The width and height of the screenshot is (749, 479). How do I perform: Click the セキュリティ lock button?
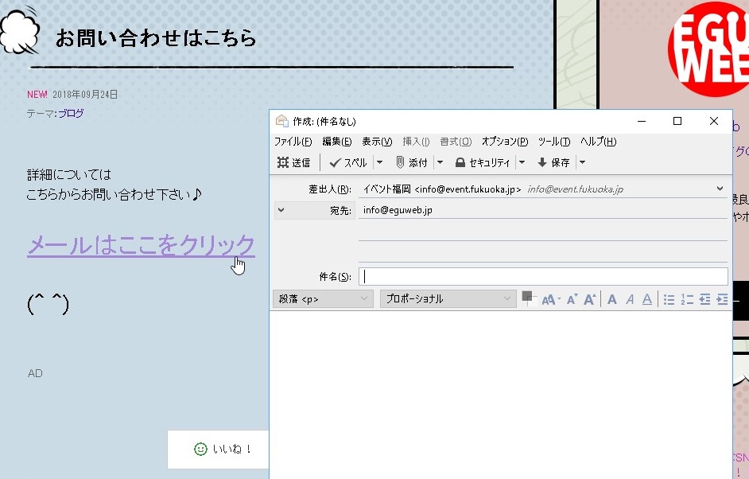click(483, 162)
